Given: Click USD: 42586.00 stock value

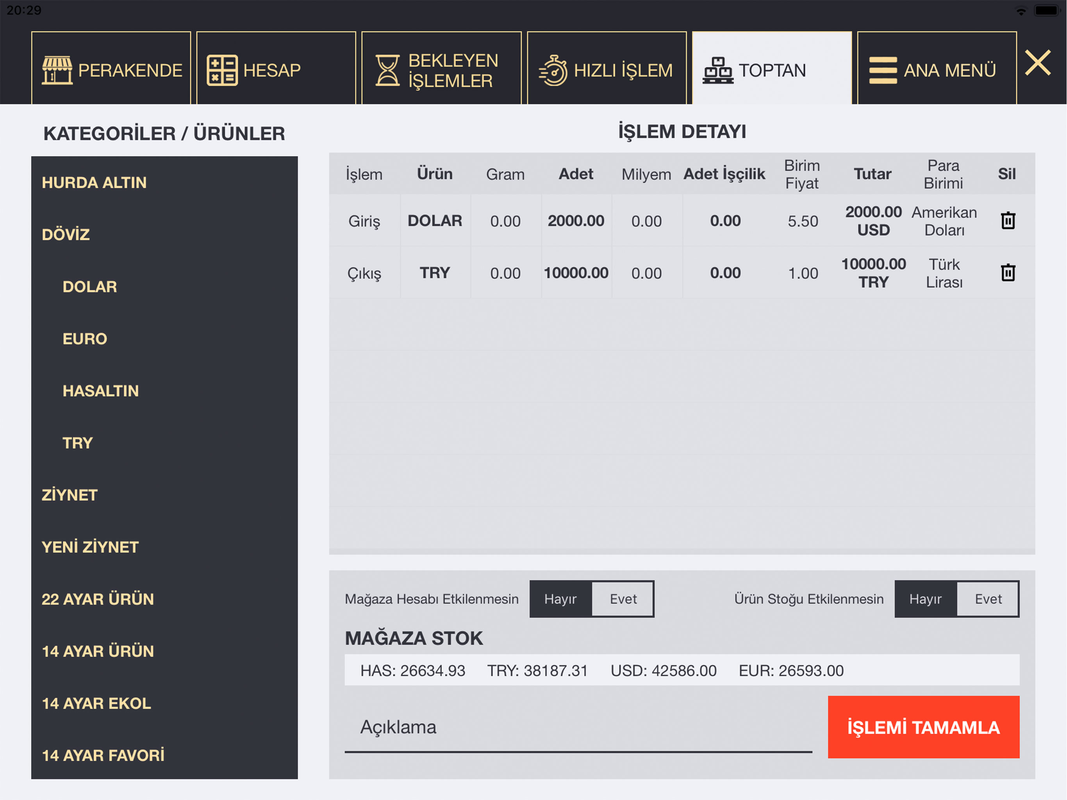Looking at the screenshot, I should click(663, 671).
